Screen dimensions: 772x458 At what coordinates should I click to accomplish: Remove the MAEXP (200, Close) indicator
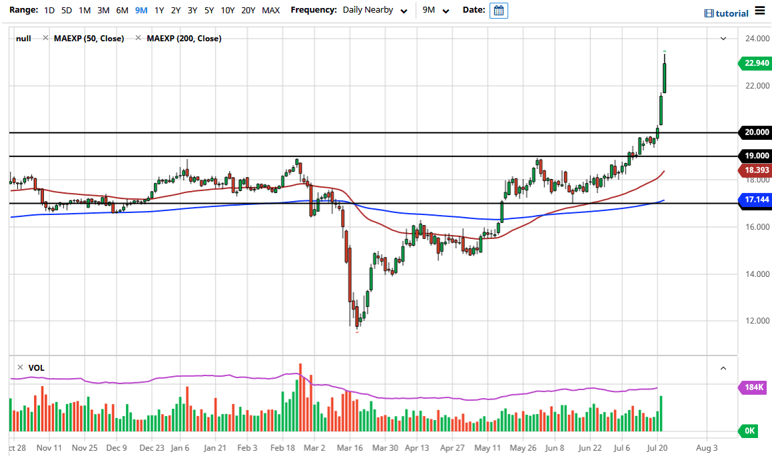click(139, 39)
